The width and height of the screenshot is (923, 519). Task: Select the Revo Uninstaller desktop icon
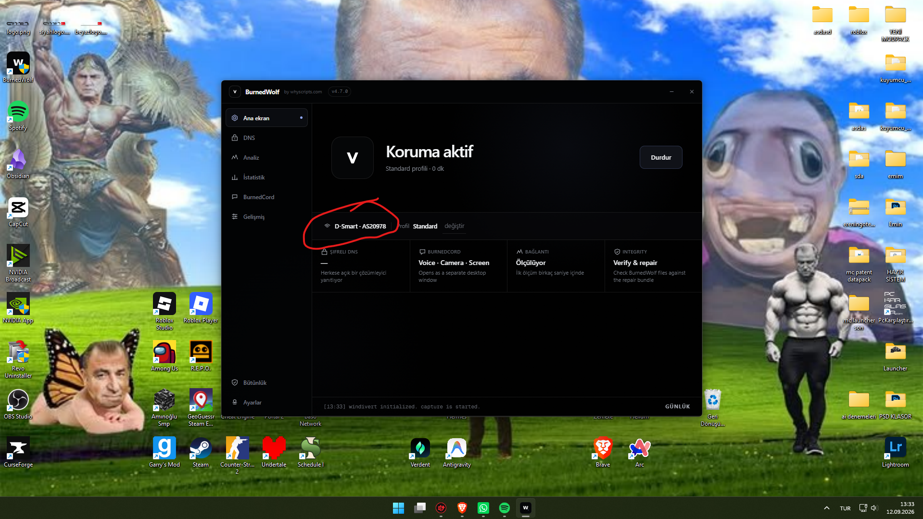coord(18,359)
